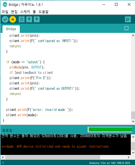Click the green upload progress bar
Viewport: 135px width, 165px height.
110,129
